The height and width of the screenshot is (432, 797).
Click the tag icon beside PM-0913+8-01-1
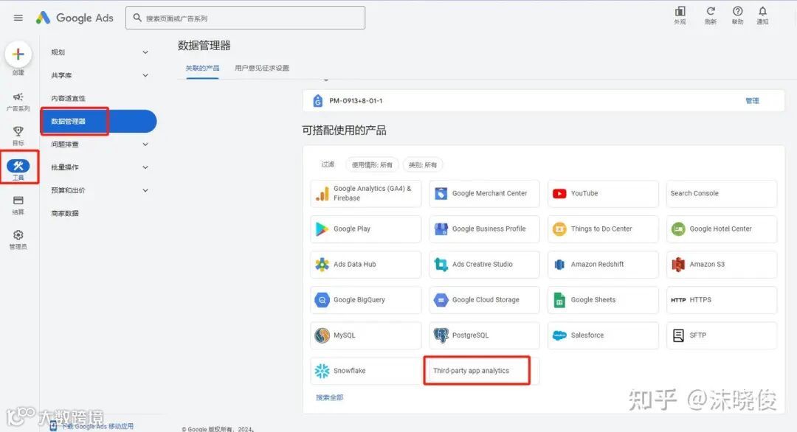pyautogui.click(x=317, y=100)
